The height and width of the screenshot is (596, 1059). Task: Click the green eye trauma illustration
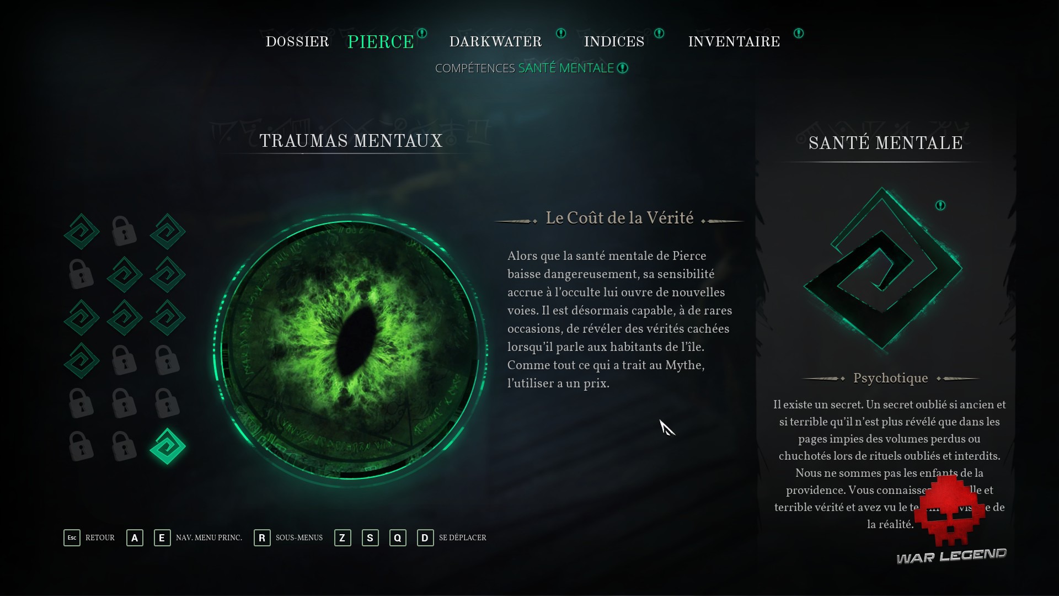350,349
